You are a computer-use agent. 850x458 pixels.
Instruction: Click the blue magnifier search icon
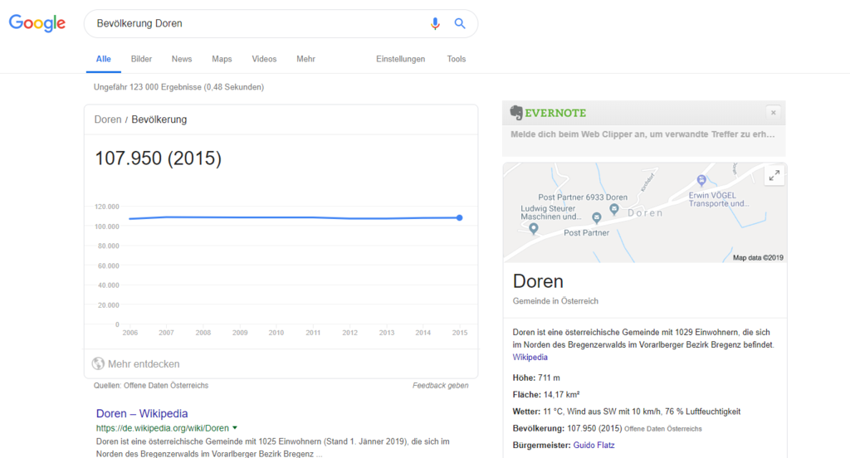point(460,24)
